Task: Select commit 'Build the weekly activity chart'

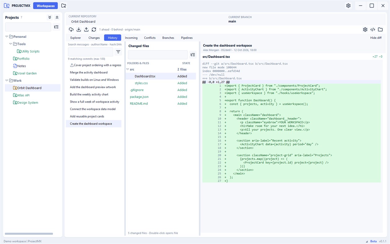Action: pyautogui.click(x=94, y=94)
